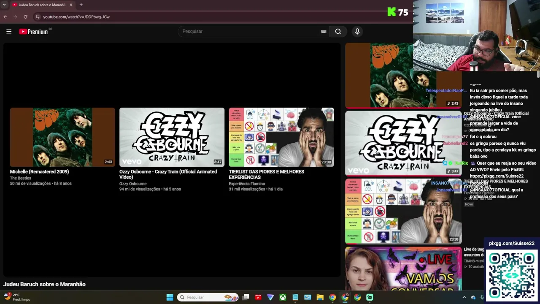
Task: Open the Windows Start menu
Action: [170, 297]
